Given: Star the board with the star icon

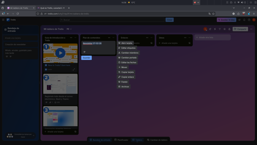Looking at the screenshot, I should tap(224, 29).
